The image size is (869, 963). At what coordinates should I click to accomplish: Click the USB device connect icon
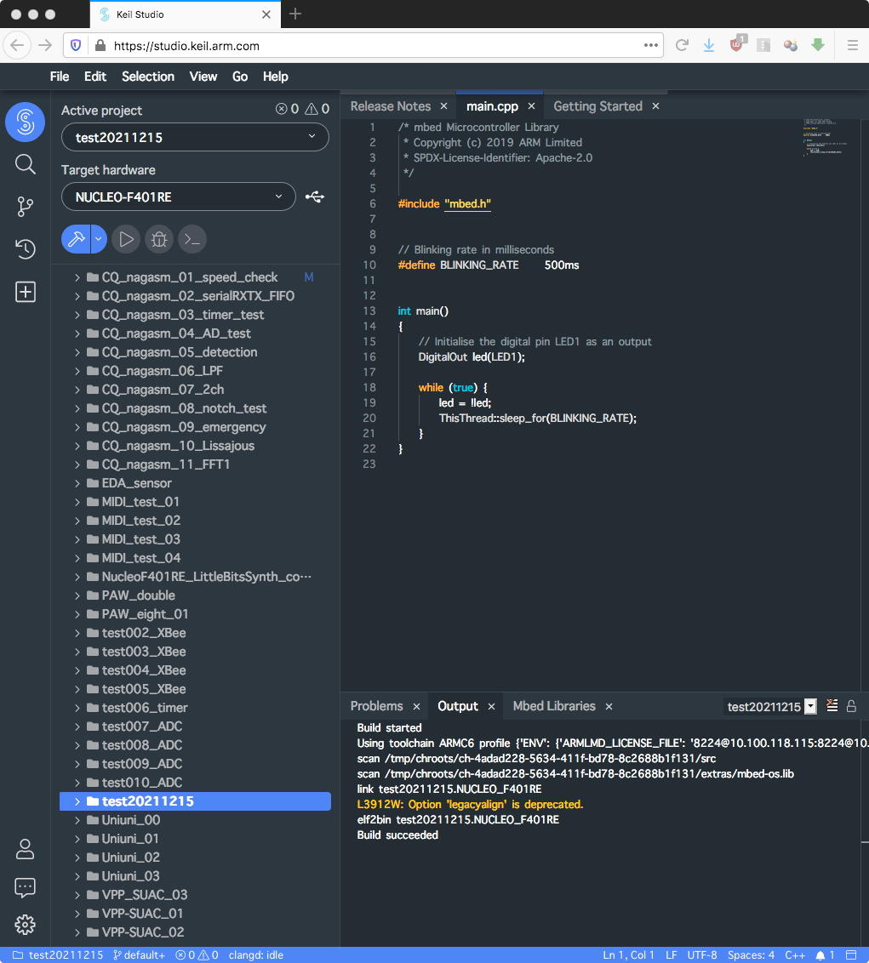[x=315, y=197]
